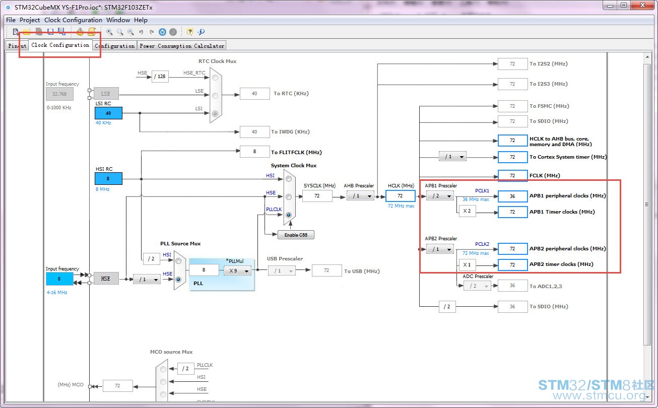Open the File menu
The width and height of the screenshot is (658, 408).
coord(11,20)
